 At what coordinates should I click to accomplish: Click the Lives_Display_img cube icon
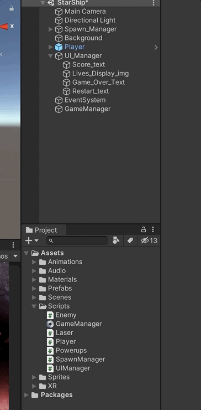[x=66, y=74]
